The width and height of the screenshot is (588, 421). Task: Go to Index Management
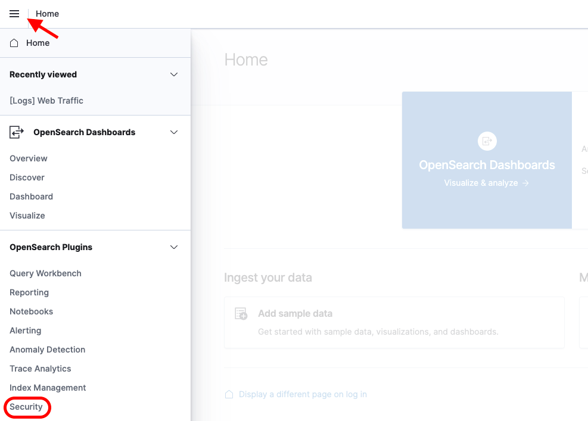tap(48, 388)
